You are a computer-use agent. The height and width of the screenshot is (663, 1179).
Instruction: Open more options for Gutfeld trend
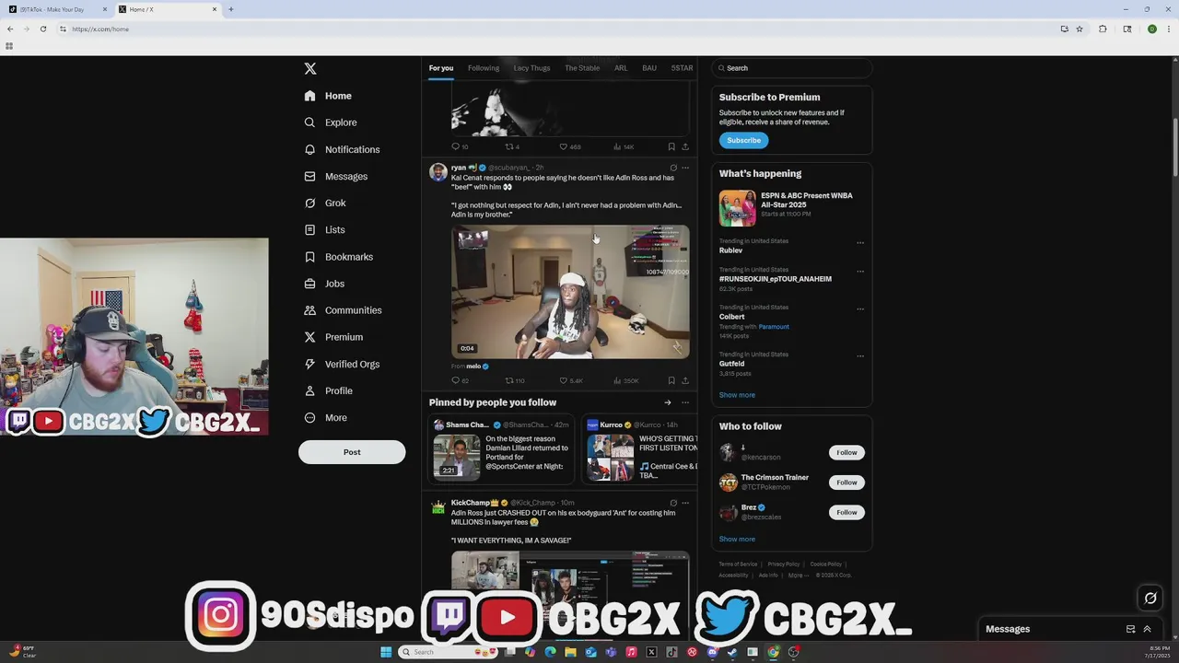point(860,356)
